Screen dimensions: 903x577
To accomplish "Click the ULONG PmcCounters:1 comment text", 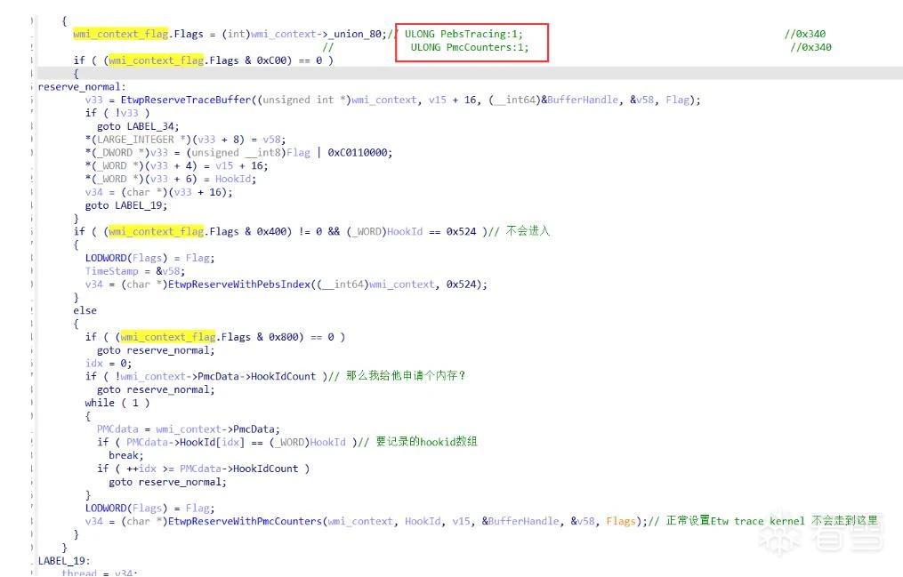I will 470,47.
